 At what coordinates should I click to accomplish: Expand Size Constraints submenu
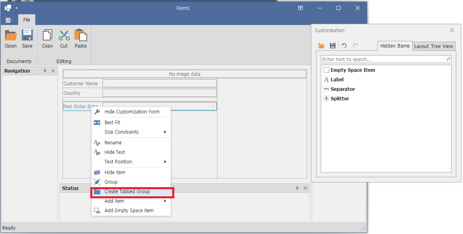click(x=131, y=132)
